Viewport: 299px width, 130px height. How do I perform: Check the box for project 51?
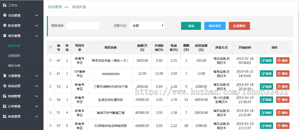click(50, 112)
